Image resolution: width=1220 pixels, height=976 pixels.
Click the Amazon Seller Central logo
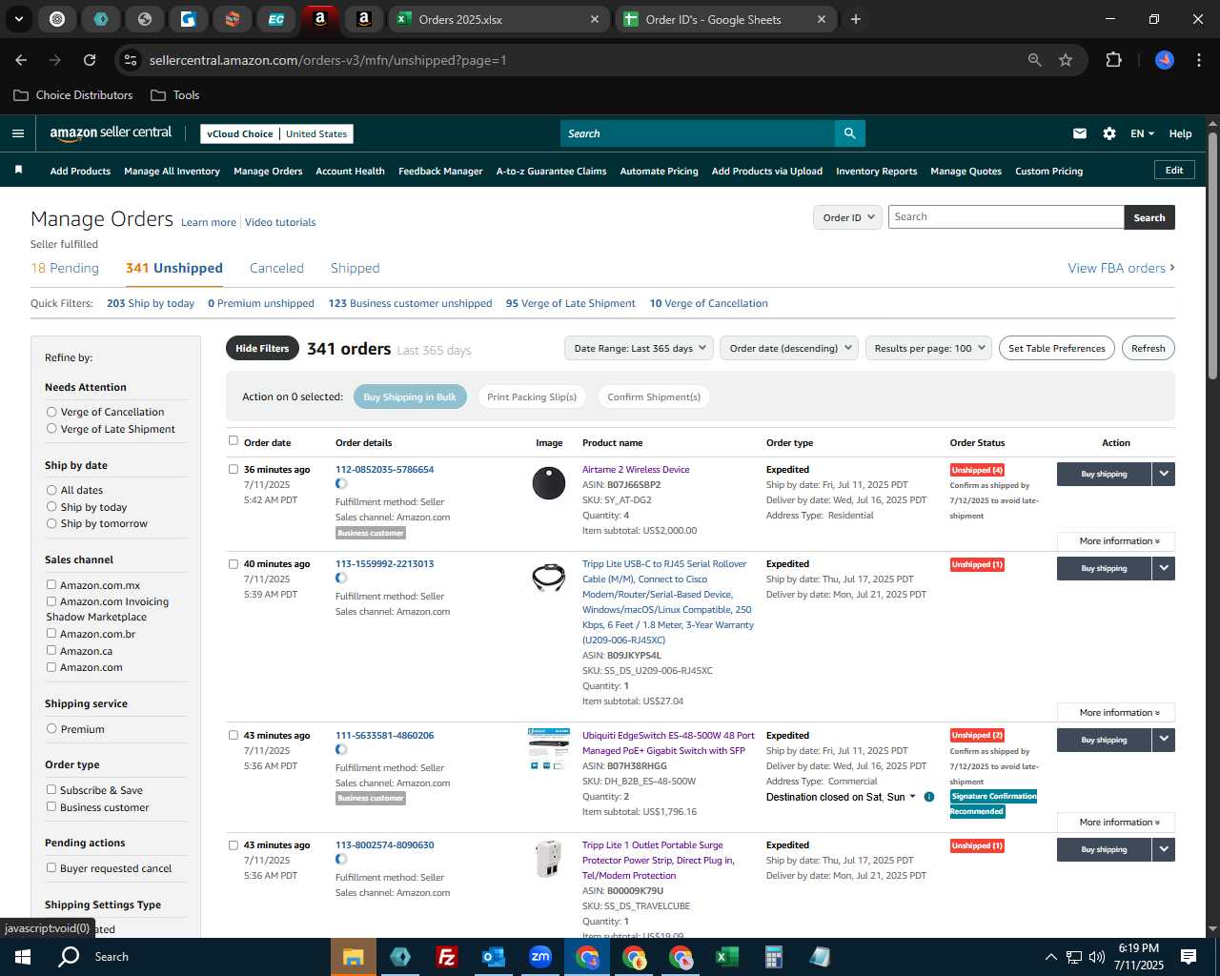111,133
